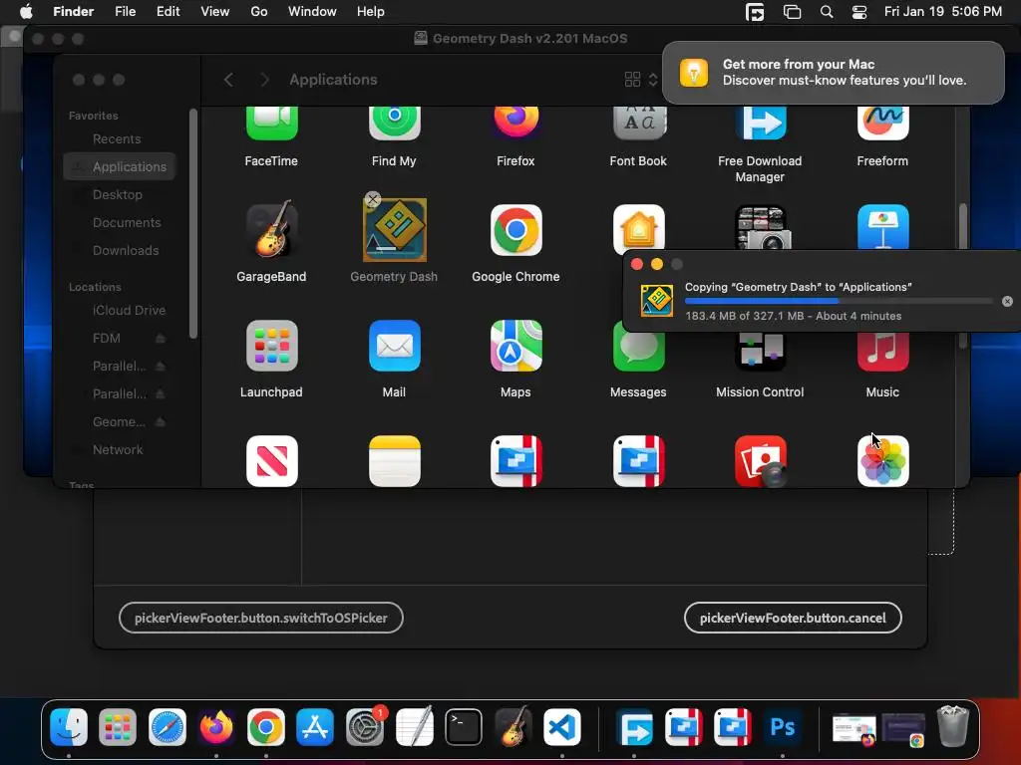
Task: Open the Window menu
Action: click(312, 12)
